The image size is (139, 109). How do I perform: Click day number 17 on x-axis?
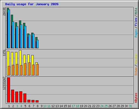coord(73,106)
